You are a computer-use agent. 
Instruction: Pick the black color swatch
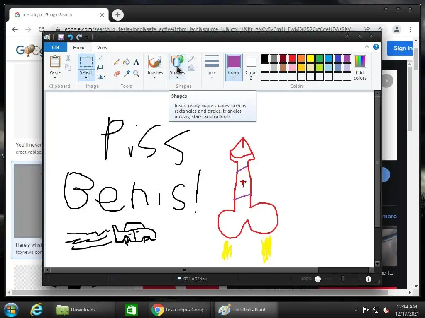pyautogui.click(x=265, y=58)
